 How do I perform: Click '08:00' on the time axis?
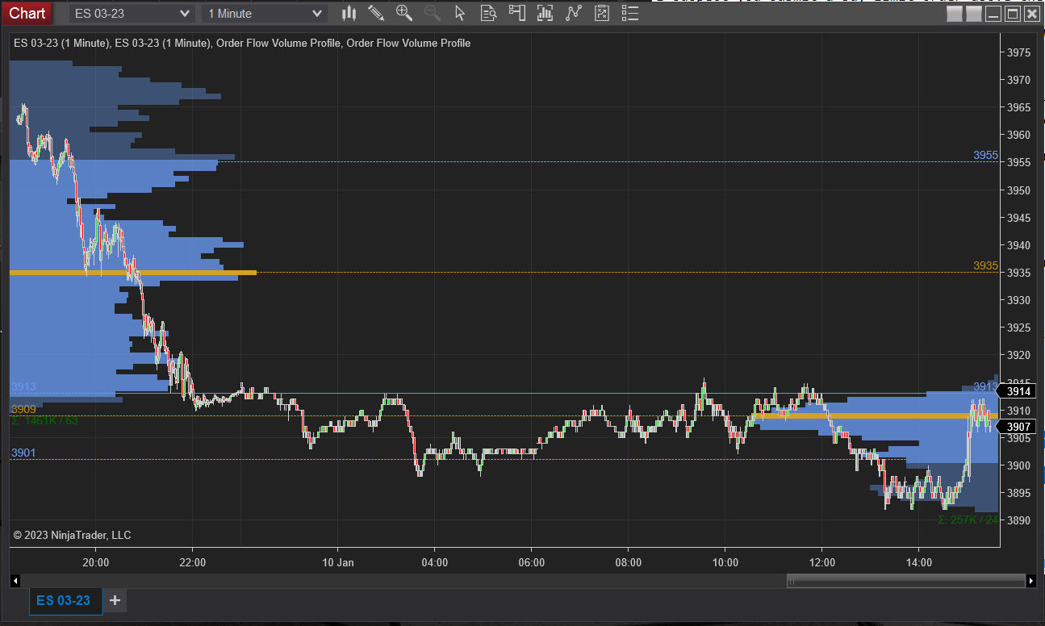pos(628,562)
